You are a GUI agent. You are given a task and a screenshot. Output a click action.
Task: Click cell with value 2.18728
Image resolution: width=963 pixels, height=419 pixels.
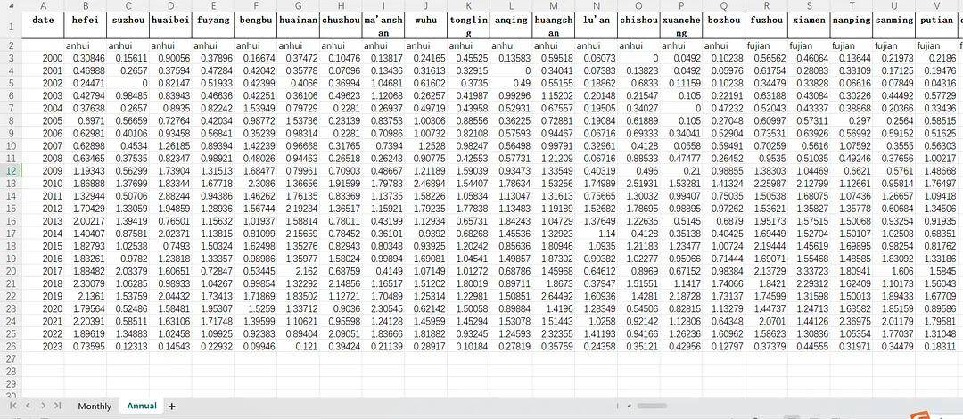682,295
